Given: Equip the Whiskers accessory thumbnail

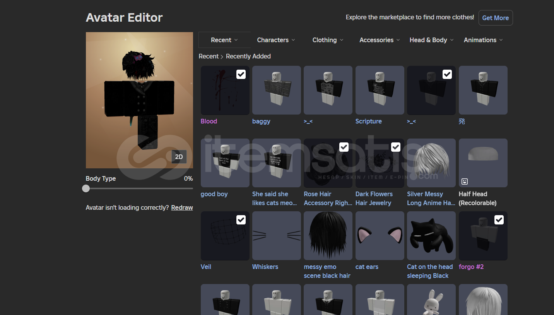Looking at the screenshot, I should 277,236.
